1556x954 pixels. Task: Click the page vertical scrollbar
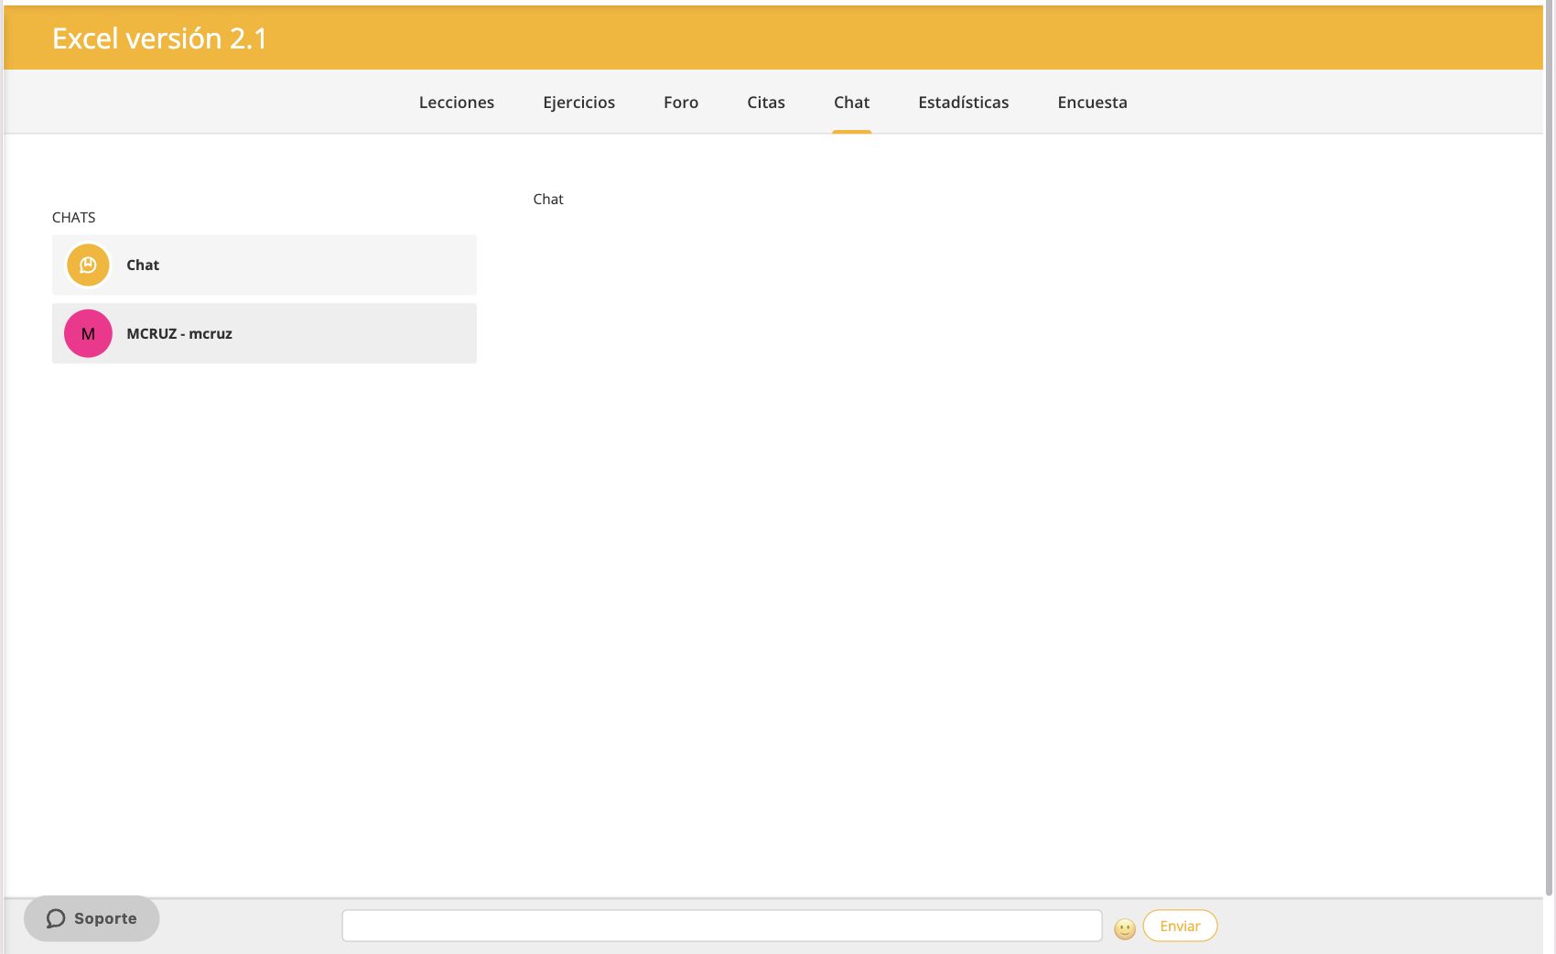[x=1549, y=449]
